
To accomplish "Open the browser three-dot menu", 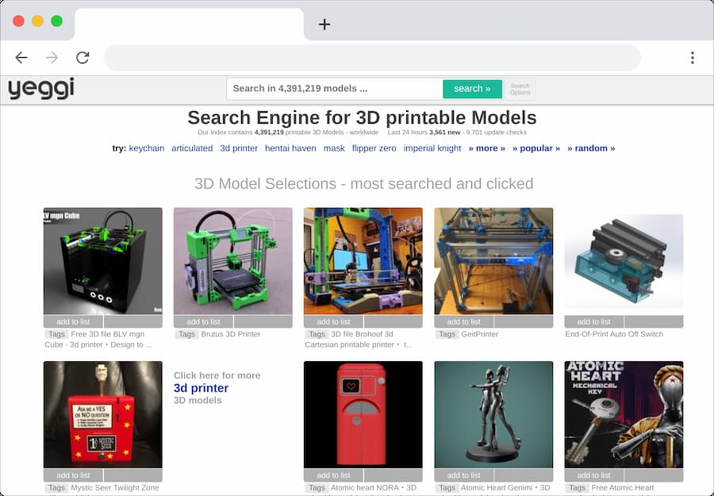I will tap(692, 57).
